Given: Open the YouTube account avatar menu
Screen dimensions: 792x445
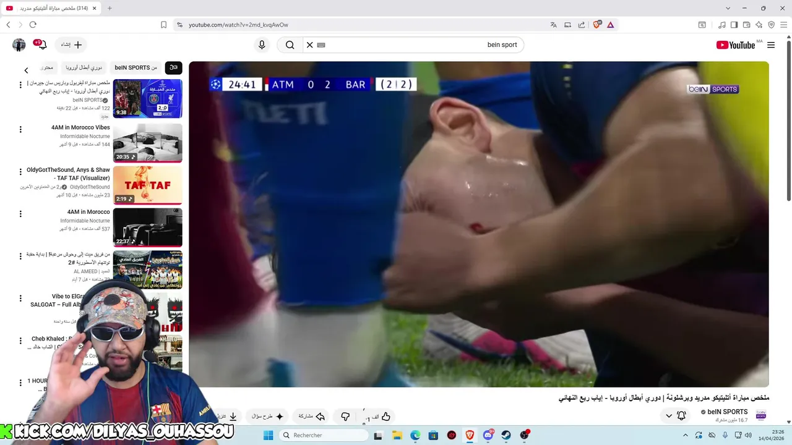Looking at the screenshot, I should pyautogui.click(x=19, y=44).
